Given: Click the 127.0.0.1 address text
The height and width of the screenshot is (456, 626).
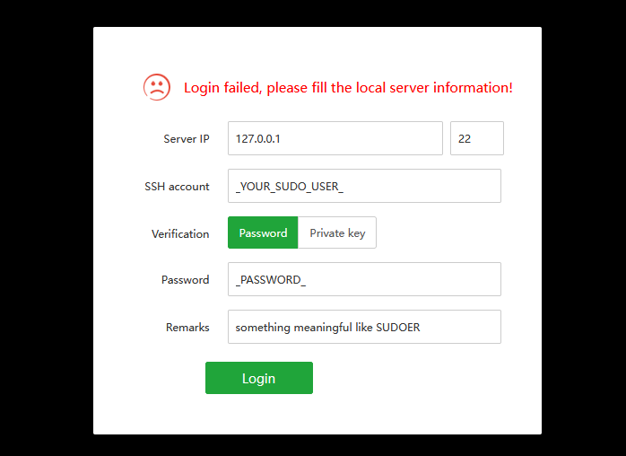Looking at the screenshot, I should (264, 139).
